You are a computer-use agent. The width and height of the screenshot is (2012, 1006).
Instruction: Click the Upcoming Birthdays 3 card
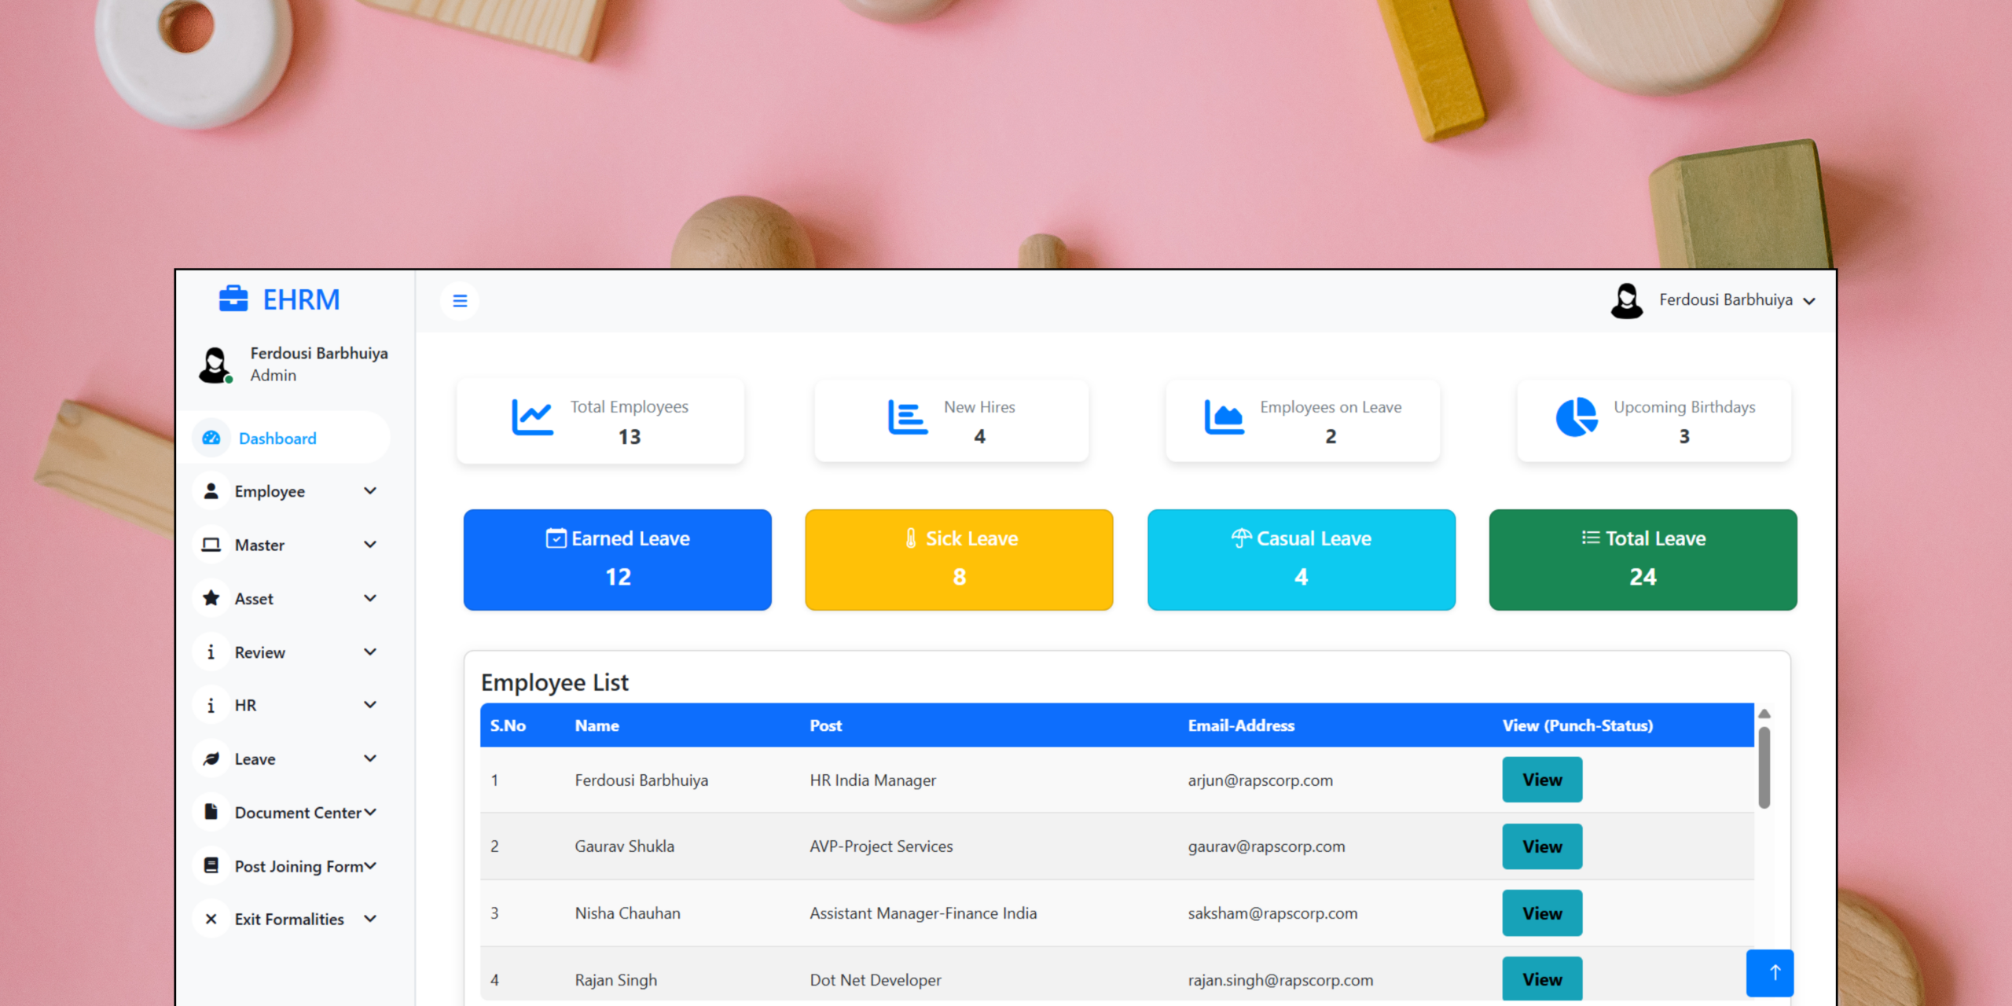(1654, 421)
